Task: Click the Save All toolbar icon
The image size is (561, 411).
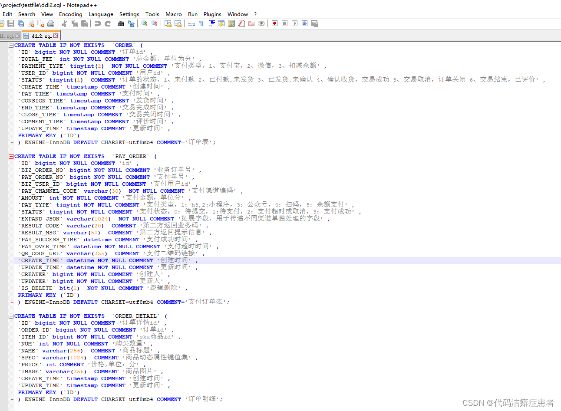Action: (21, 23)
